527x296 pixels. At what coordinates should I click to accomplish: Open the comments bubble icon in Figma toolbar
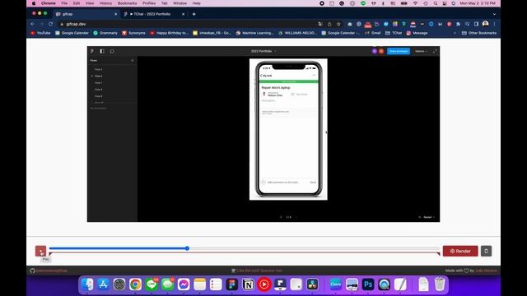click(112, 51)
